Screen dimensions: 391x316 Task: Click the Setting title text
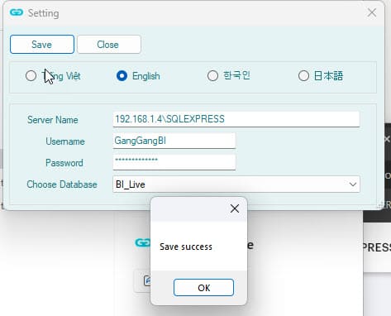click(x=44, y=13)
